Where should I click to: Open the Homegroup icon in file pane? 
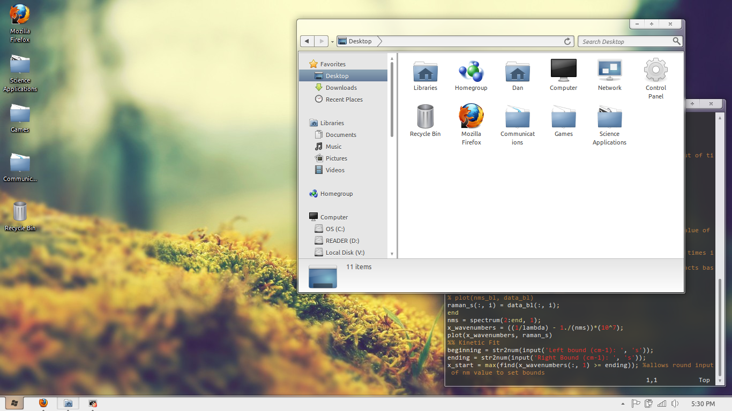tap(471, 72)
